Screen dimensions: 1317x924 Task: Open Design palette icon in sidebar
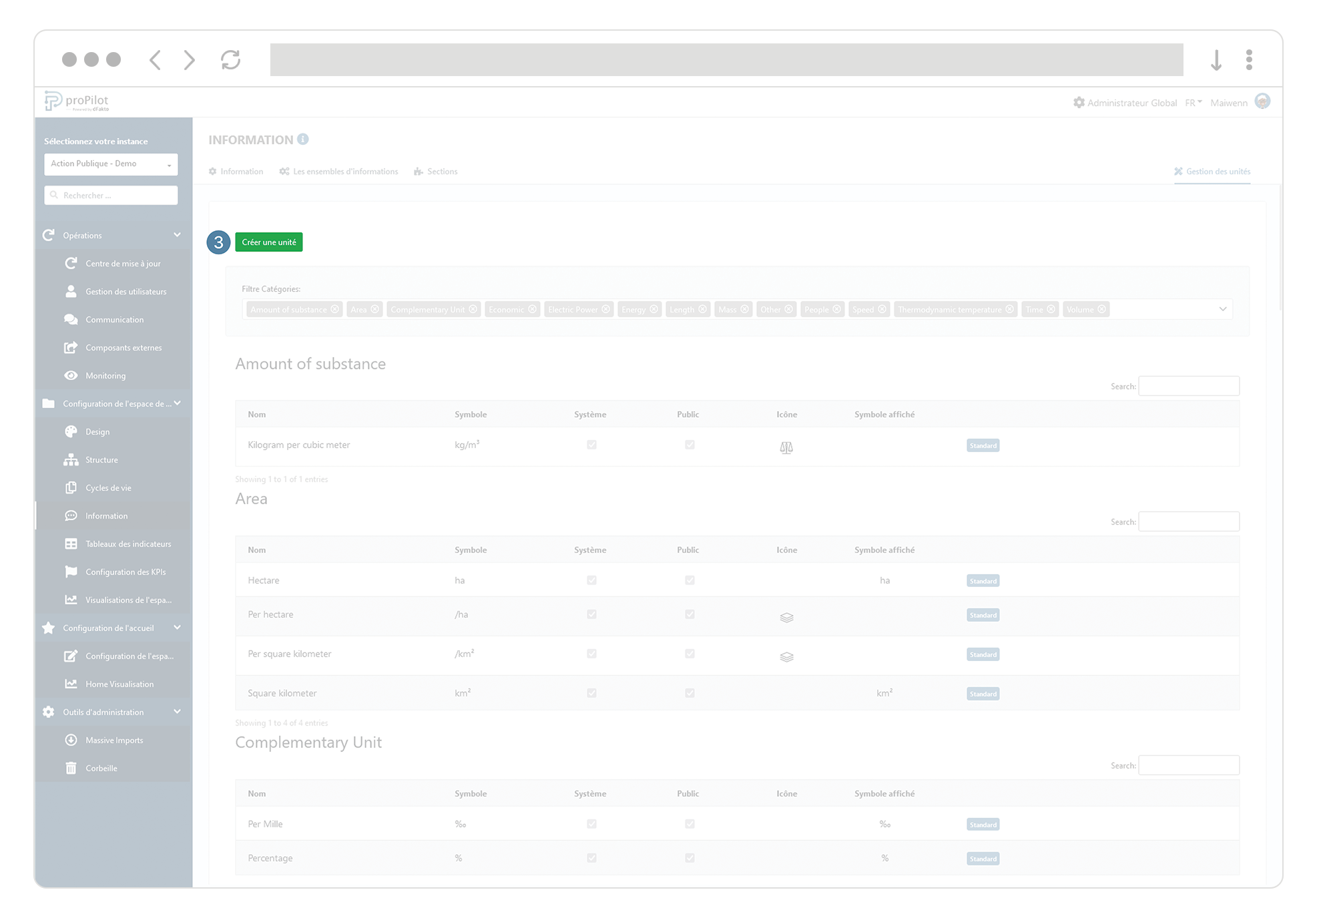click(71, 431)
